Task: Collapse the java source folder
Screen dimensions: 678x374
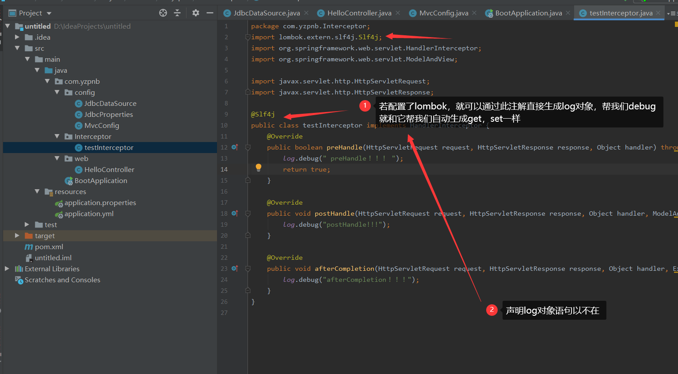Action: tap(37, 70)
